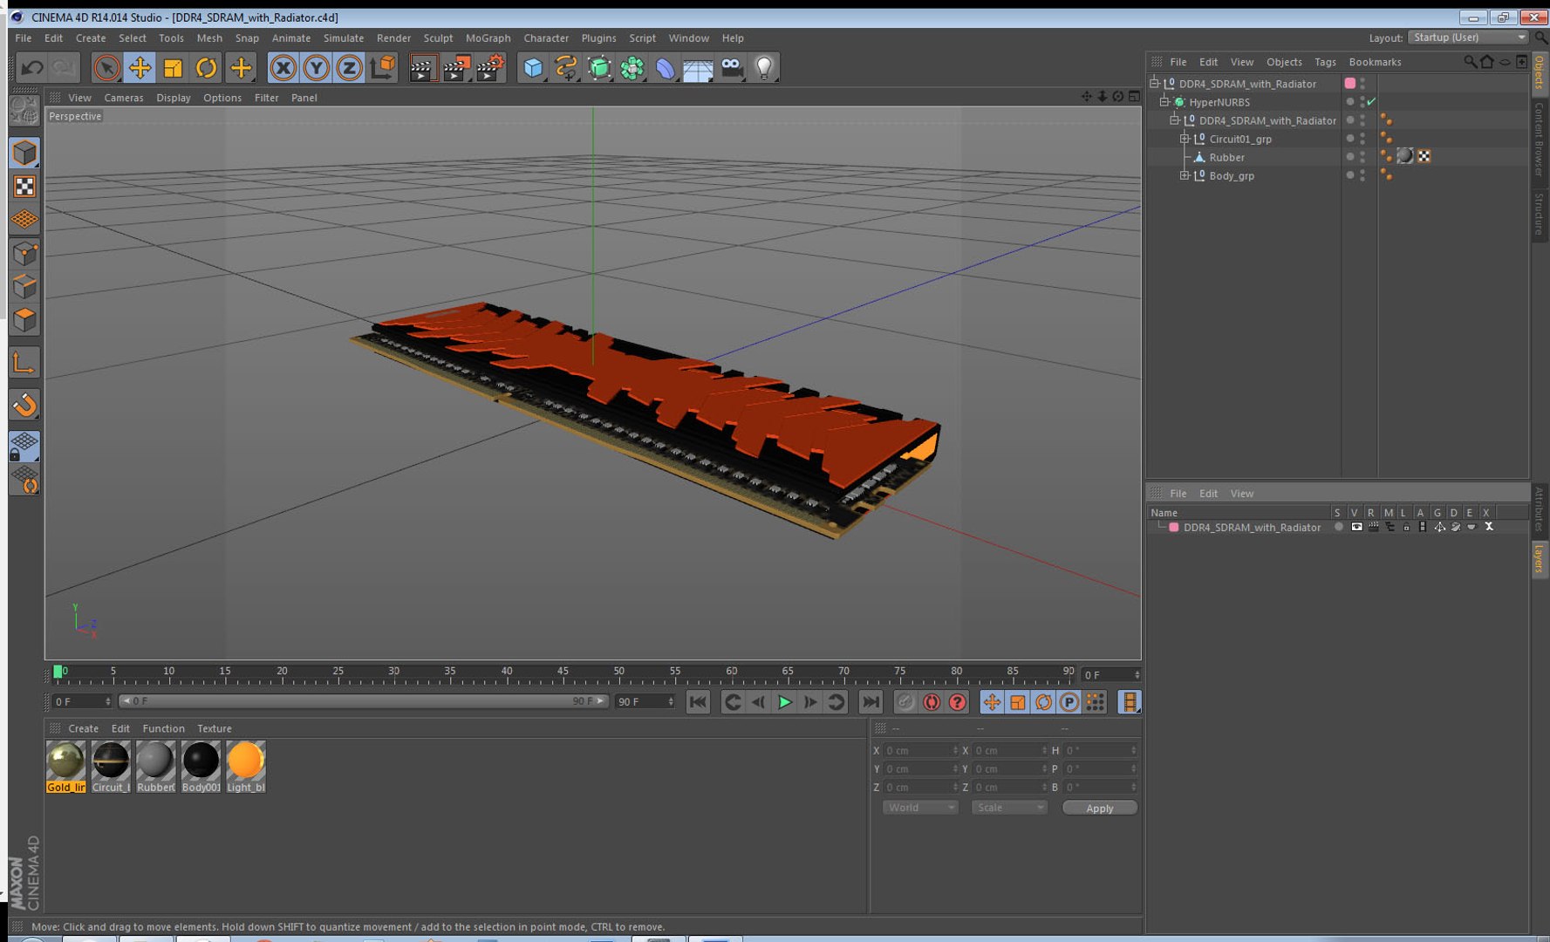Viewport: 1550px width, 942px height.
Task: Toggle Rubber object visibility dots
Action: pos(1362,157)
